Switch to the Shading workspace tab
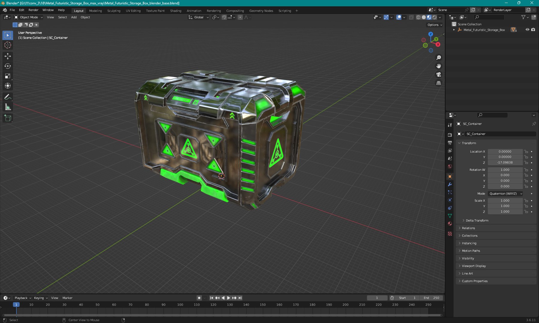Viewport: 539px width, 323px height. coord(176,11)
